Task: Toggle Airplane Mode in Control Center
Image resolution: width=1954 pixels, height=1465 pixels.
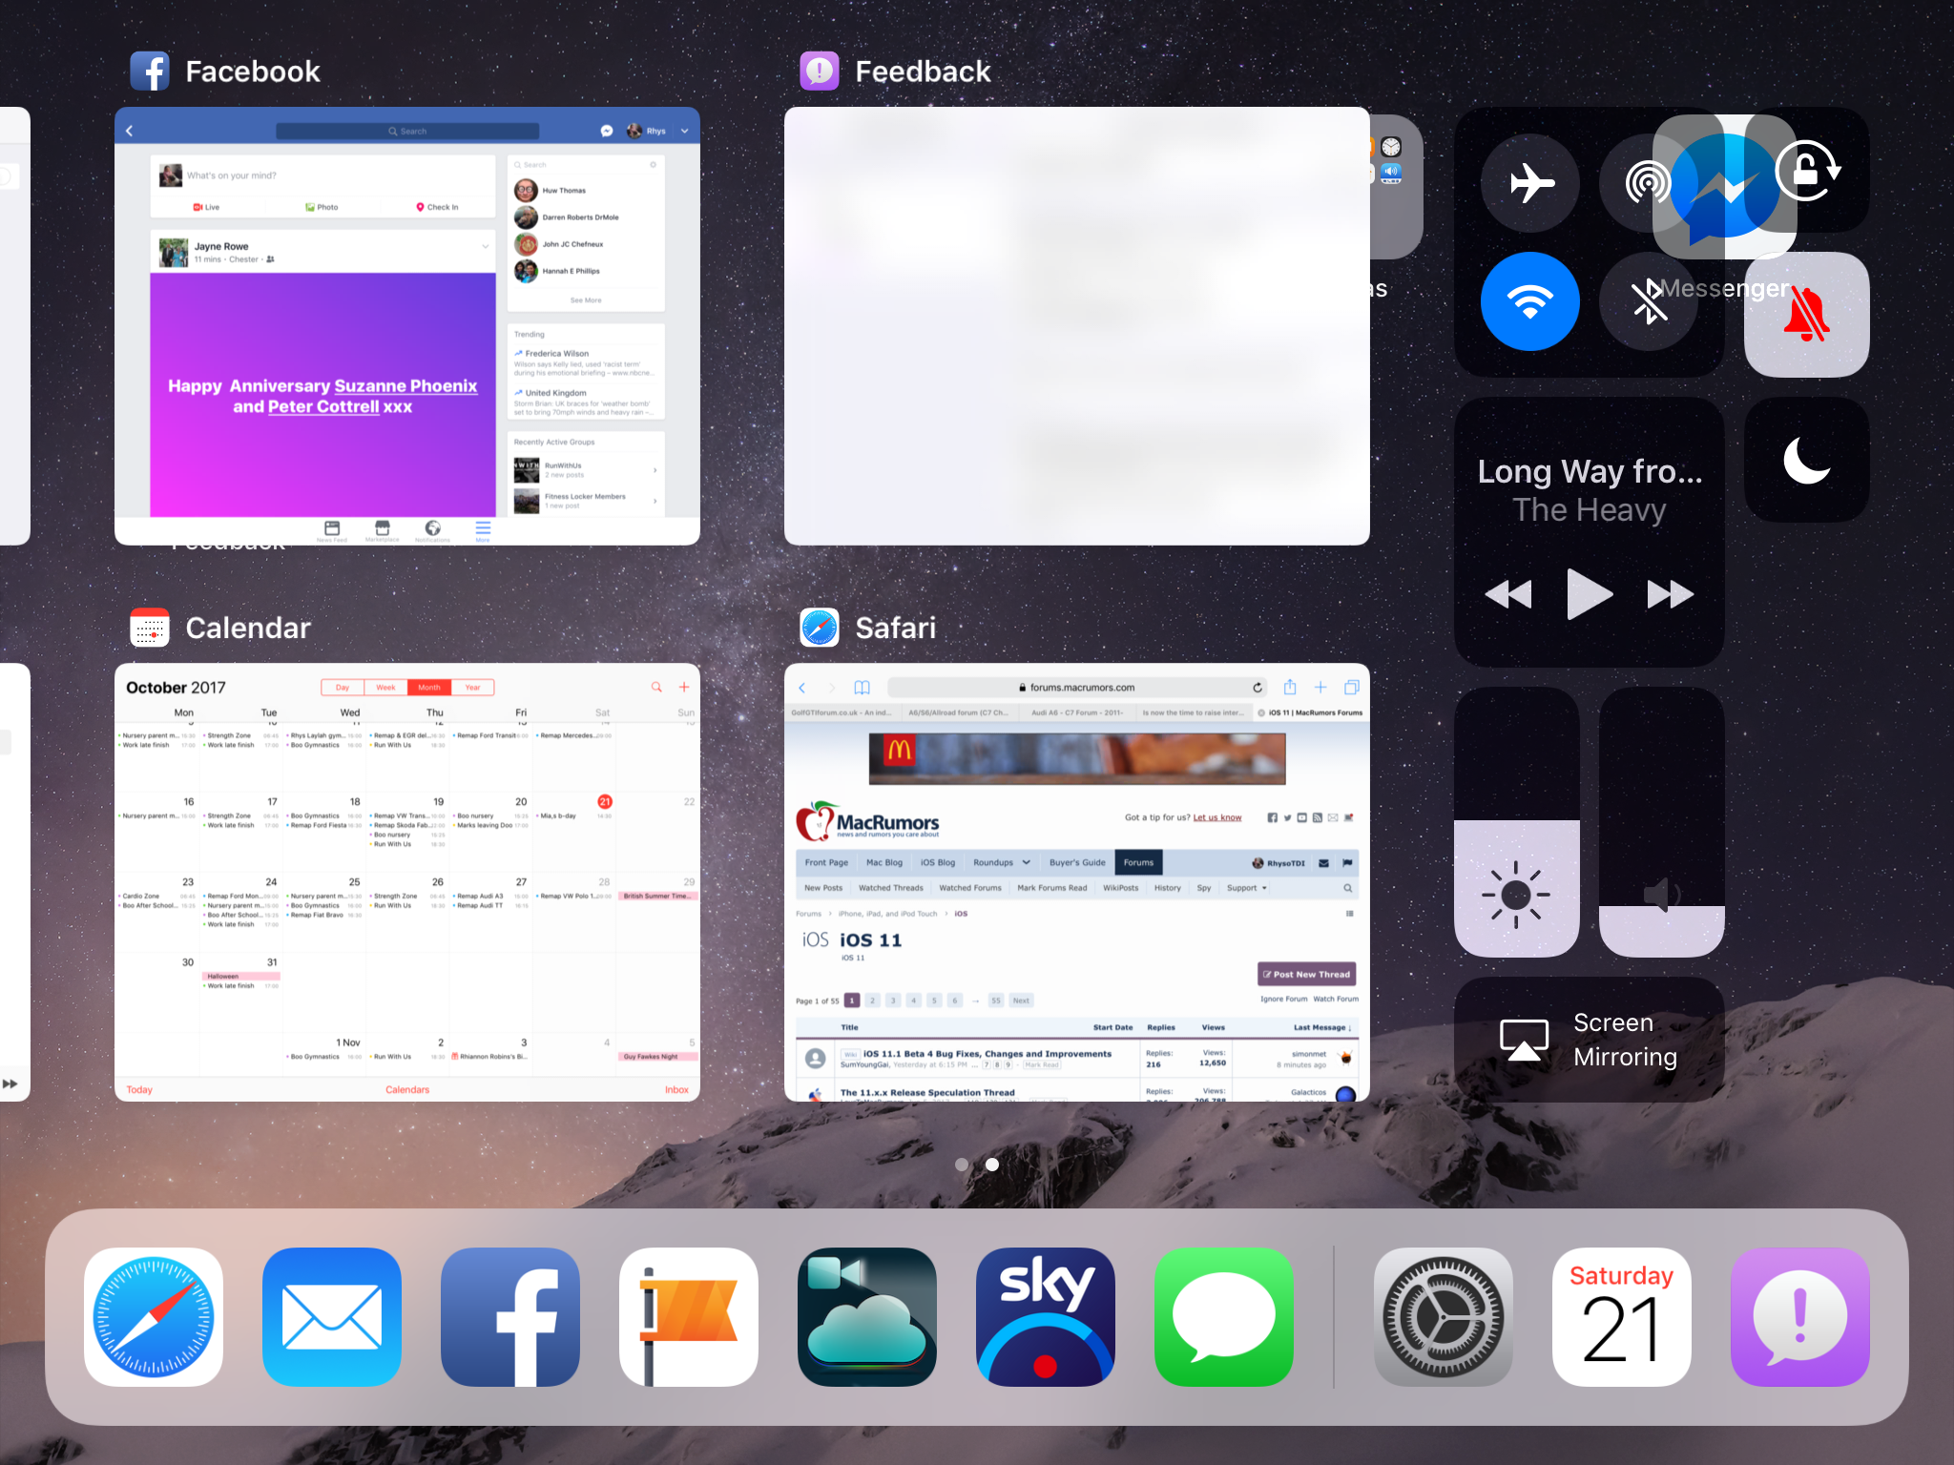Action: coord(1530,183)
